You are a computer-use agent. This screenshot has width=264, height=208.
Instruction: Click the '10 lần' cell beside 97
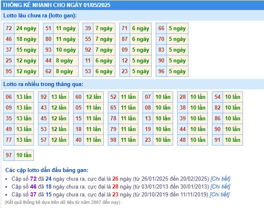click(x=24, y=155)
